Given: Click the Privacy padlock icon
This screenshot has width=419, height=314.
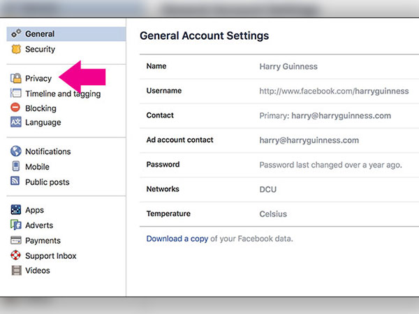Looking at the screenshot, I should (x=16, y=79).
